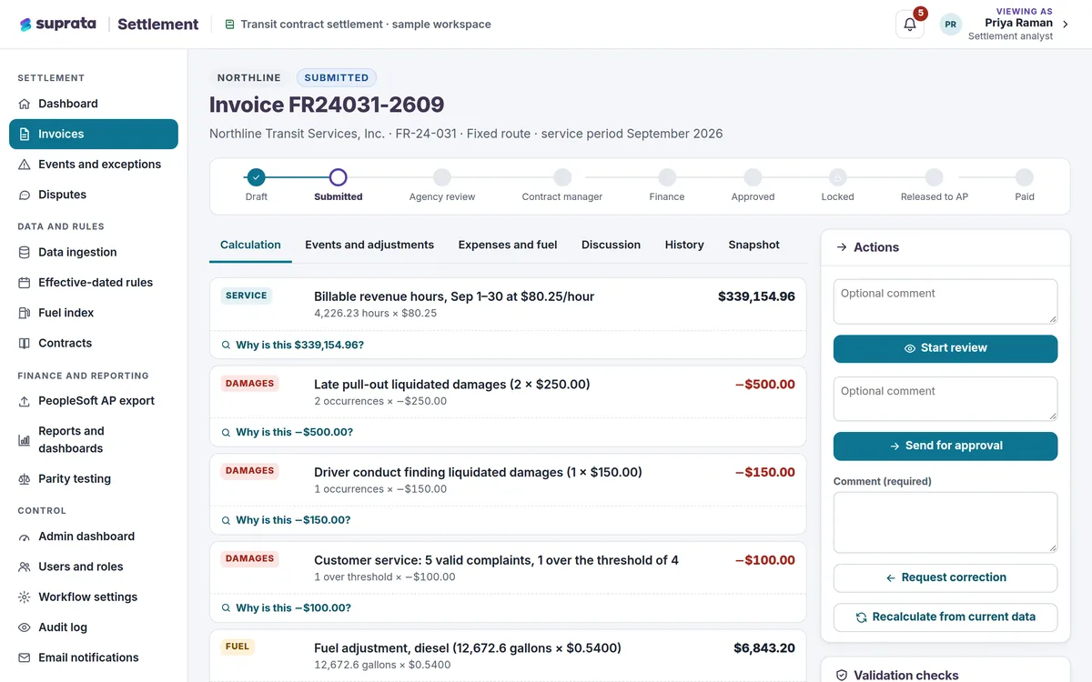Click the FUEL line item badge
Viewport: 1092px width, 682px height.
pyautogui.click(x=238, y=647)
